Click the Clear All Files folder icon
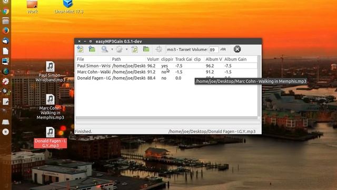Viewport: 337px width, 190px height. [x=146, y=49]
